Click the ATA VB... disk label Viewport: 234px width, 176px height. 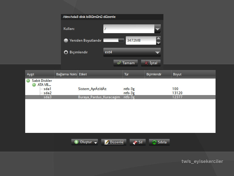(44, 85)
